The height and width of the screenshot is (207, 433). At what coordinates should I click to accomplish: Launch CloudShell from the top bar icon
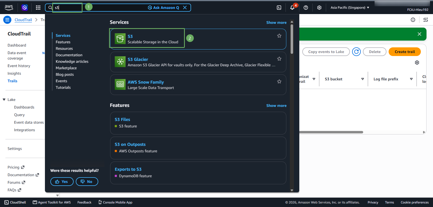click(x=279, y=8)
